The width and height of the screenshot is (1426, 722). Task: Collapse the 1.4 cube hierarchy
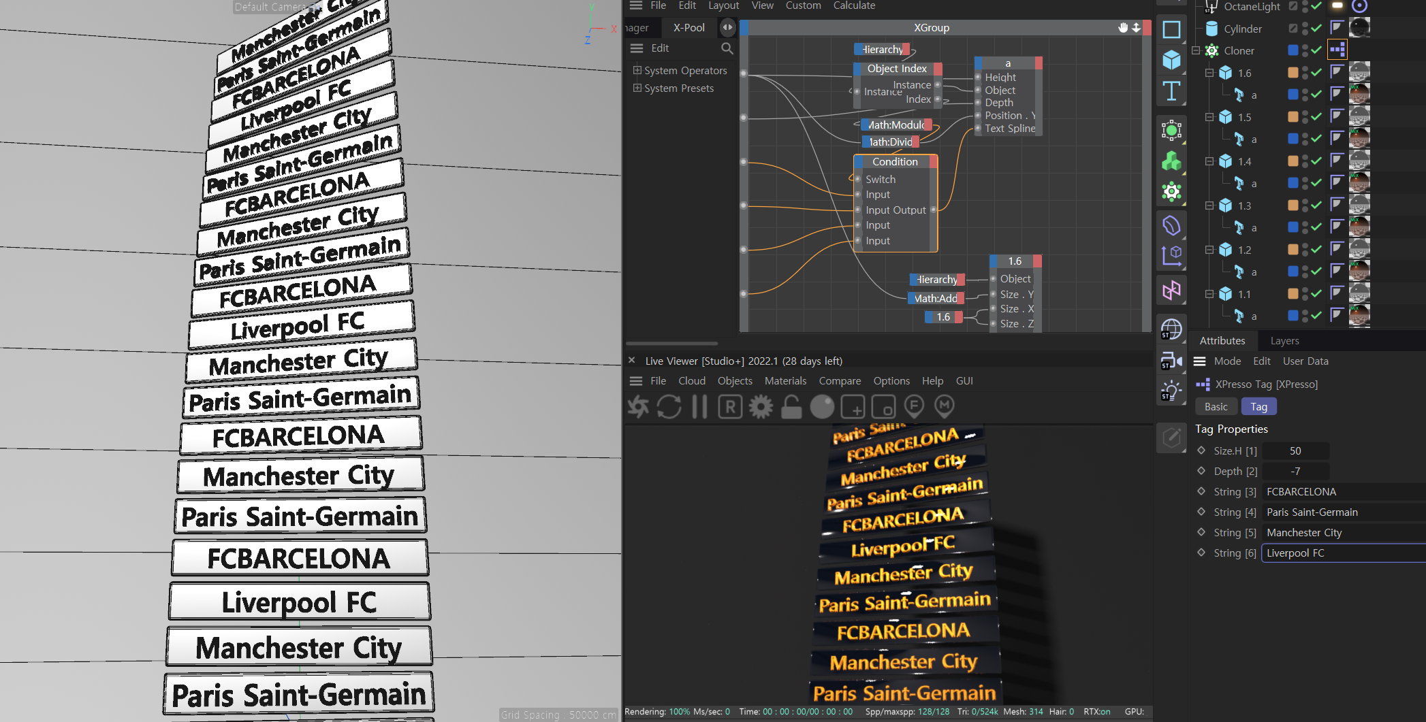pyautogui.click(x=1209, y=161)
